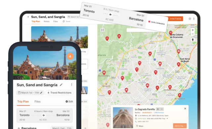Click the tablet trip title Sun, Sand, and Sangria

coord(48,17)
